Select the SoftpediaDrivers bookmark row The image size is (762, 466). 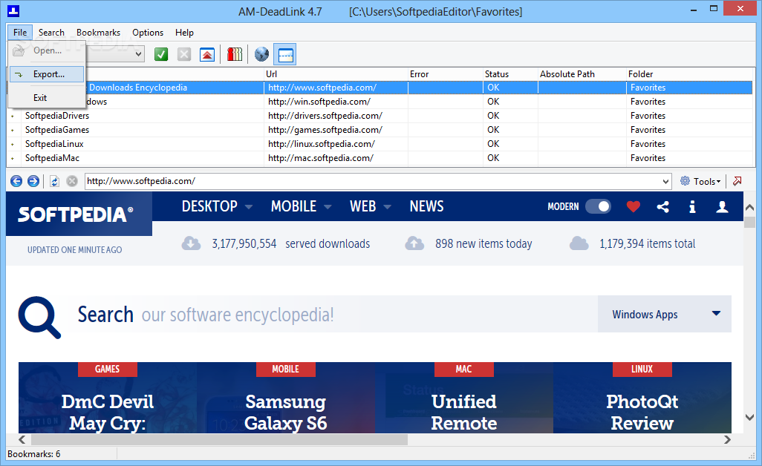coord(380,116)
